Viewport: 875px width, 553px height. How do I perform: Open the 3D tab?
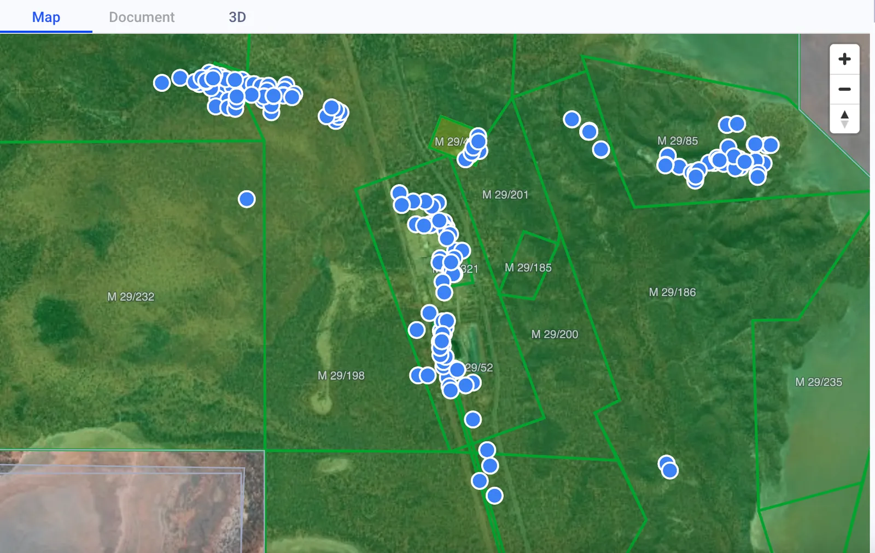(x=237, y=17)
